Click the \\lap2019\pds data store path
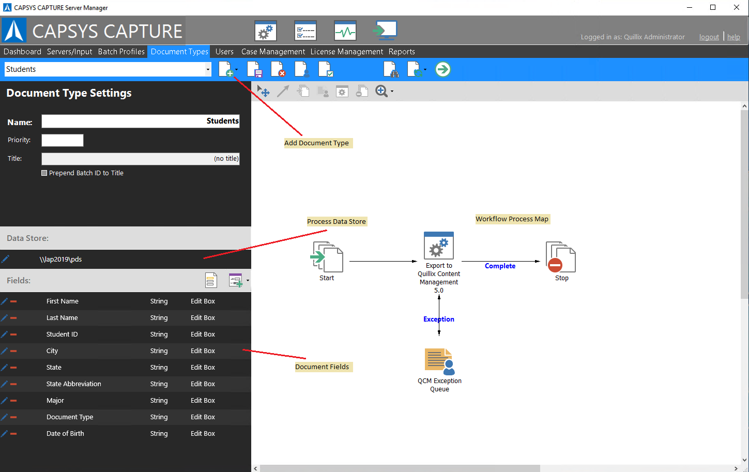Image resolution: width=749 pixels, height=472 pixels. 60,260
